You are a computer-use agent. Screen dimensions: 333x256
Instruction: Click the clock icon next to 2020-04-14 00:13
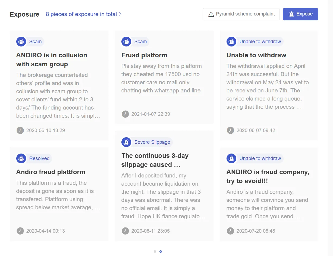pos(20,231)
